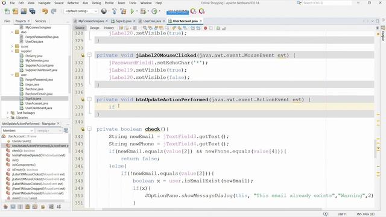Toggle the third Navigator filter icon at bottom

coord(20,207)
